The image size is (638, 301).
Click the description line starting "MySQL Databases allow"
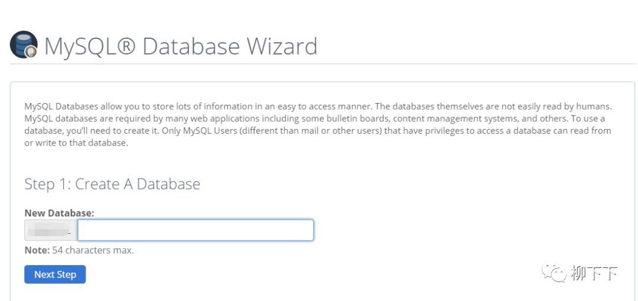point(318,107)
